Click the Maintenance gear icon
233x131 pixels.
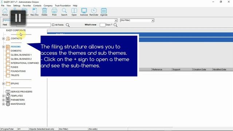pos(8,104)
